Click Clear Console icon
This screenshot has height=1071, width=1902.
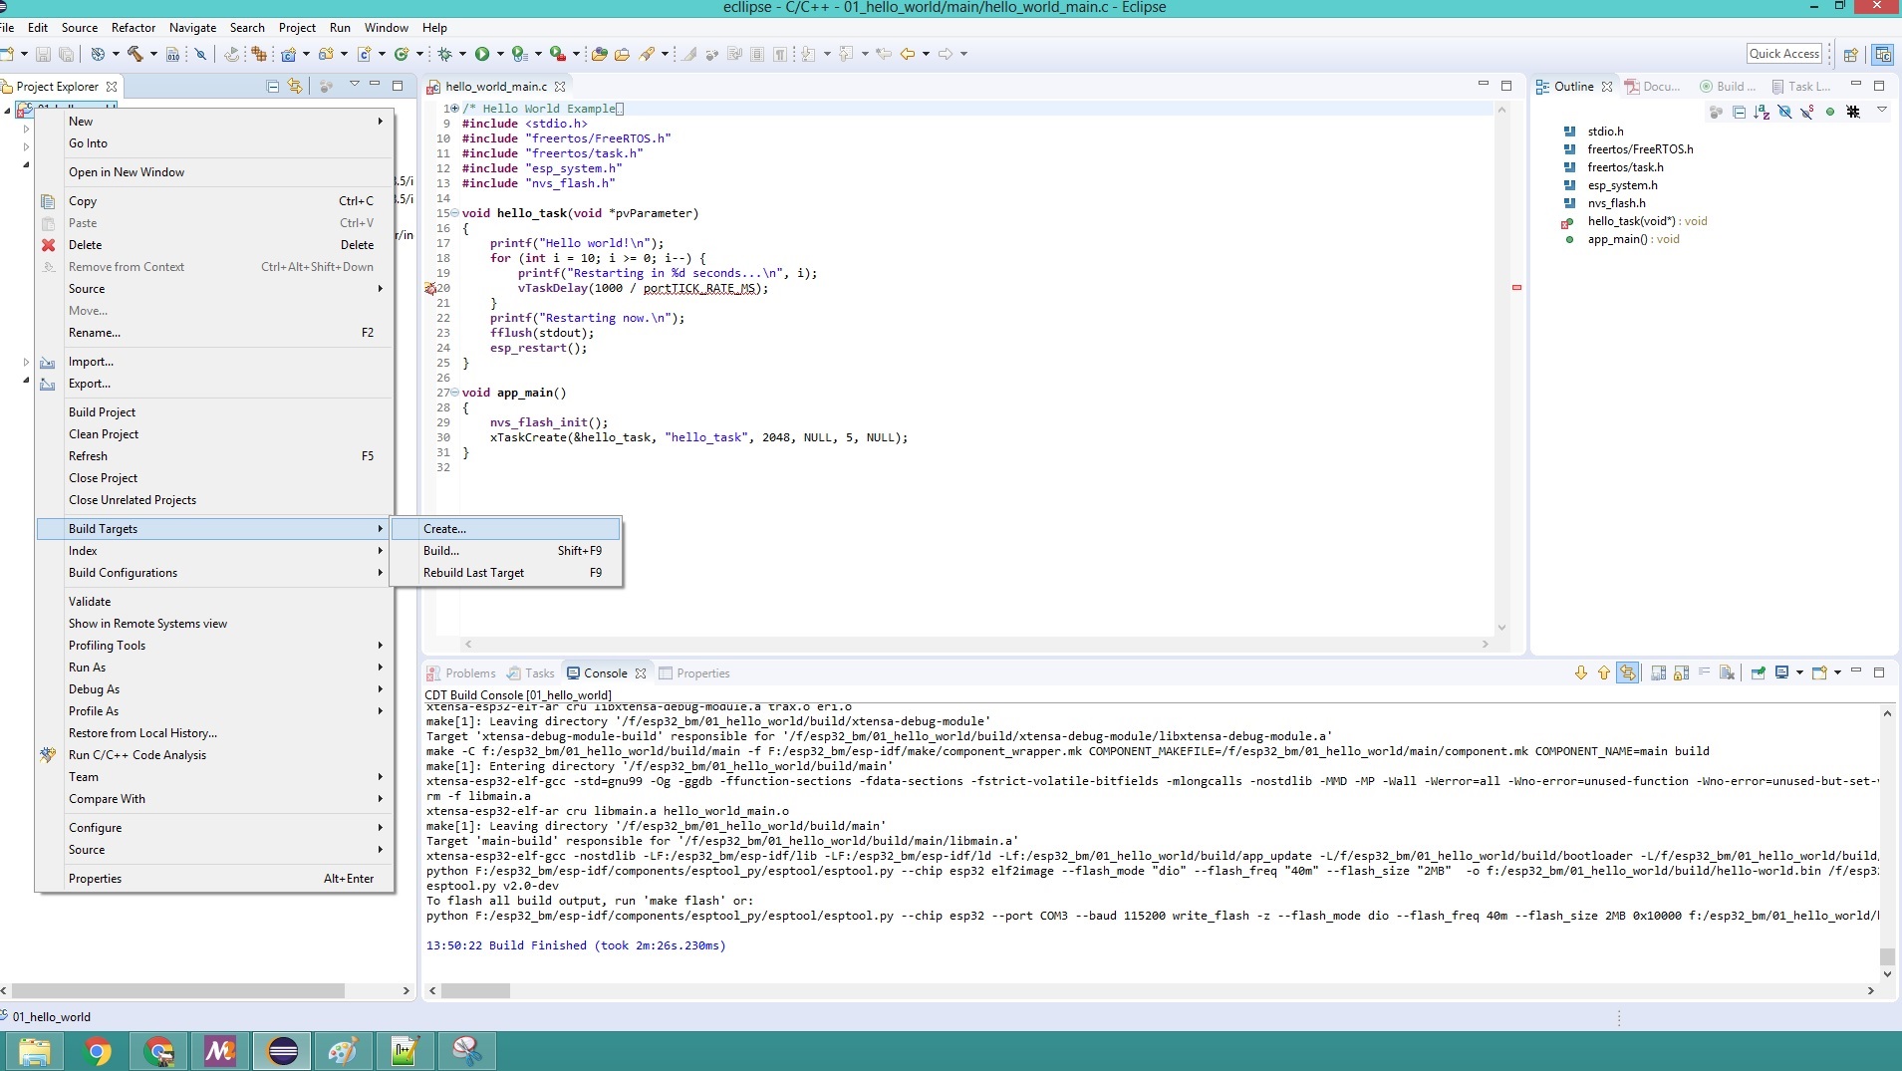coord(1728,672)
